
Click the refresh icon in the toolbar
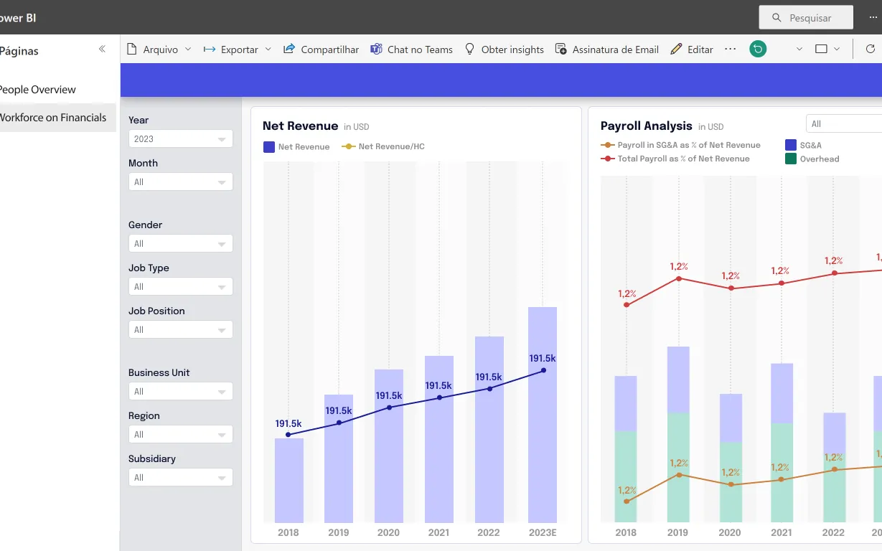tap(871, 49)
